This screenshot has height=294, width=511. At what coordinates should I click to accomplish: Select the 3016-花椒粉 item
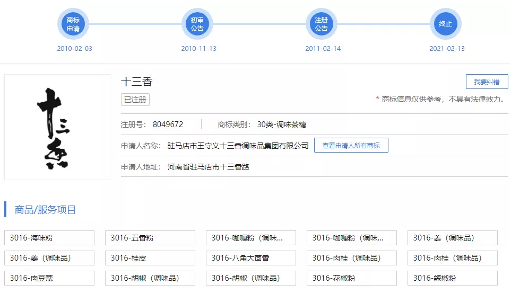(352, 278)
